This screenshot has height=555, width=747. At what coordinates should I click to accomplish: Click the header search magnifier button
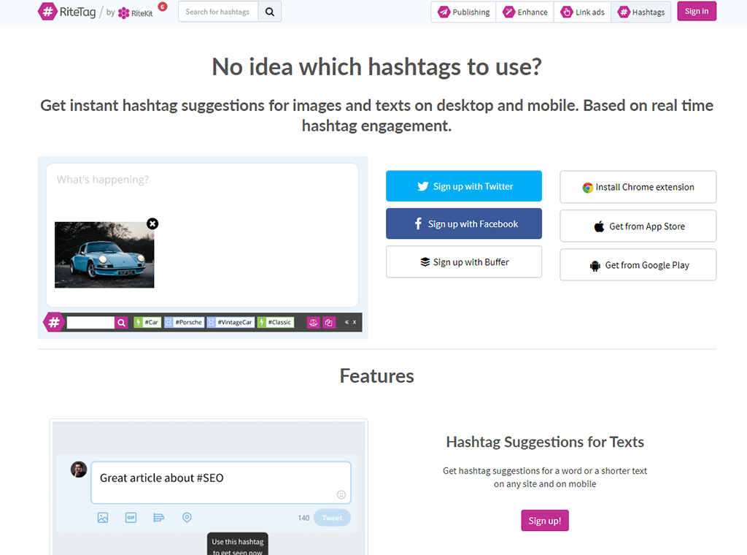tap(270, 12)
